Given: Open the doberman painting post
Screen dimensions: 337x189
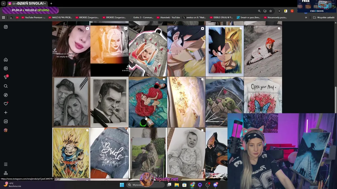Looking at the screenshot, I should (216, 153).
